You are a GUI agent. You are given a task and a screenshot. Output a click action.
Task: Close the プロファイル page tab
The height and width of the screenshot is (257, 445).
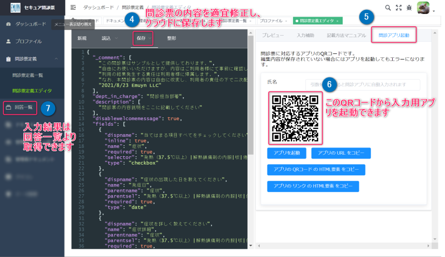click(286, 21)
